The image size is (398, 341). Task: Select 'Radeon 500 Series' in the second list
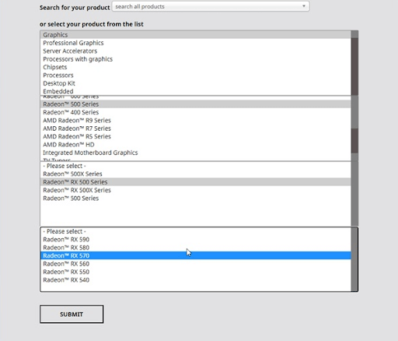196,104
